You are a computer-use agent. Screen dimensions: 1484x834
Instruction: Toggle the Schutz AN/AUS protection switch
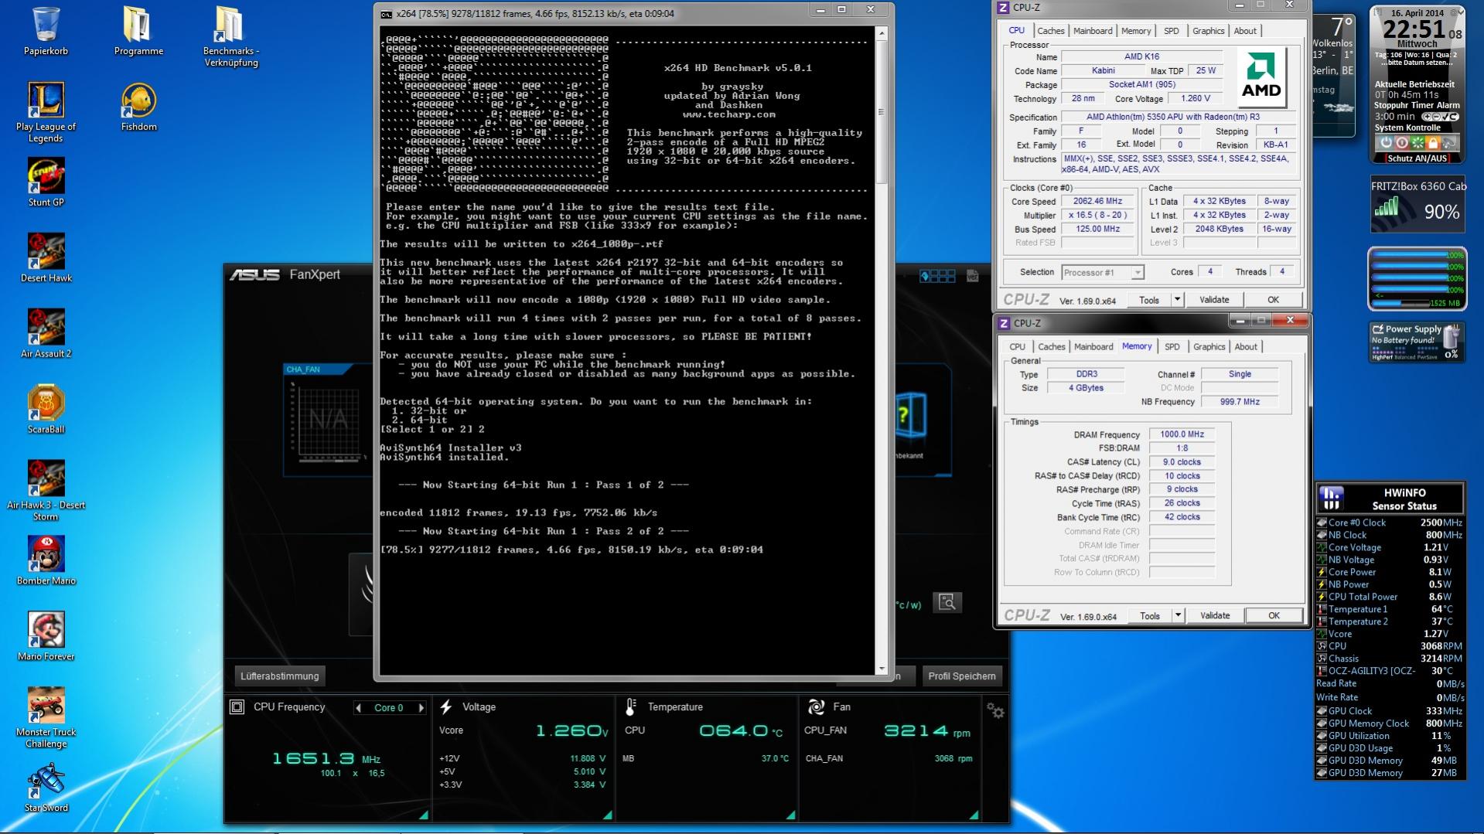[1417, 158]
